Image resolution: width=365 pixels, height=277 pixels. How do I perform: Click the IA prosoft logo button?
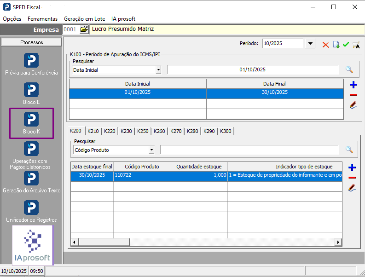point(32,246)
